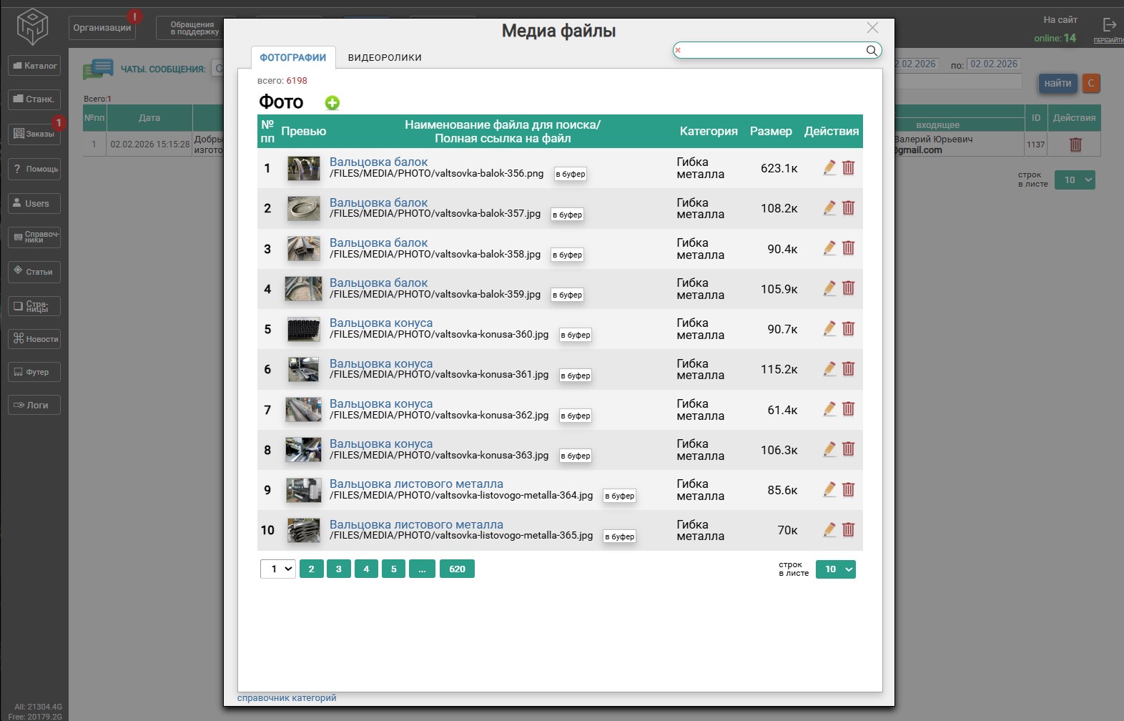Screen dimensions: 1124x721
Task: Click the ellipsis pagination button
Action: (x=423, y=569)
